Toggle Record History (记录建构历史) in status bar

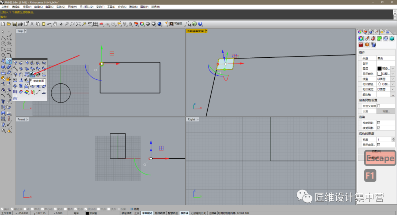[x=198, y=213]
